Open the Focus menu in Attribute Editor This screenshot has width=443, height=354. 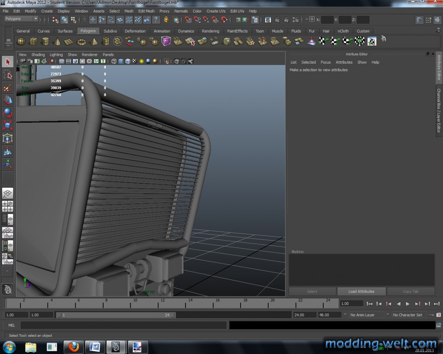pyautogui.click(x=326, y=63)
